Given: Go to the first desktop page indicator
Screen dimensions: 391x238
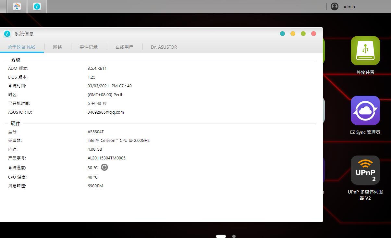Looking at the screenshot, I should [221, 236].
